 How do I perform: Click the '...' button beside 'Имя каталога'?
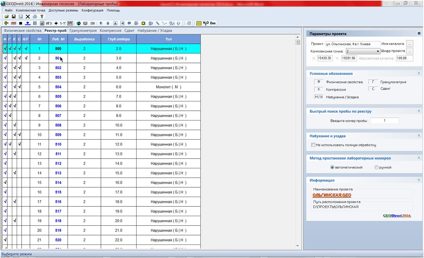pos(410,44)
